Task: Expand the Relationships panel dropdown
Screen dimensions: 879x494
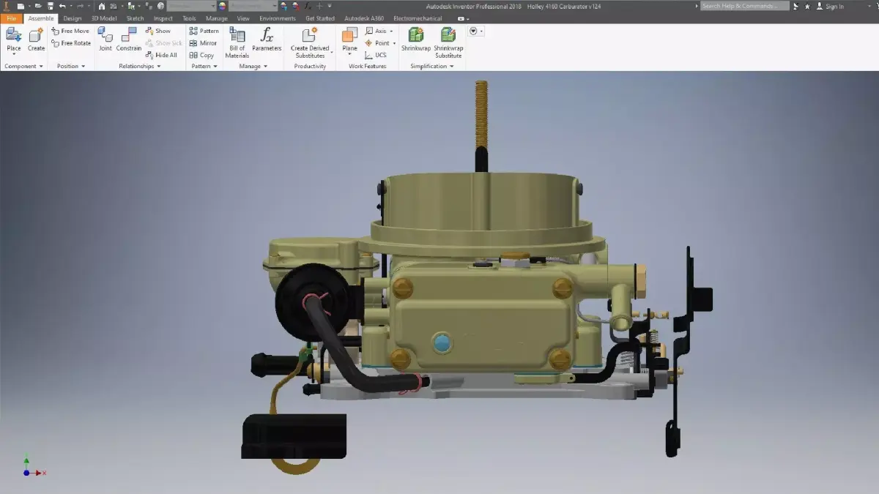Action: (x=159, y=67)
